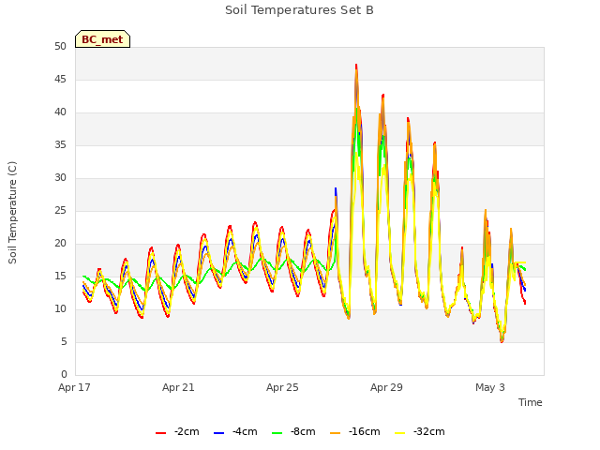Click the lowest data point near 5 degrees
This screenshot has width=600, height=450.
tap(502, 341)
